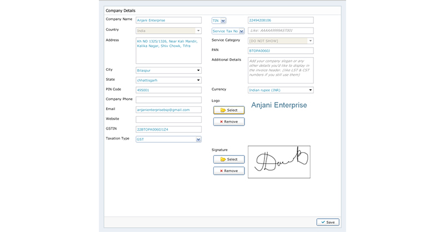Viewport: 445px width, 232px height.
Task: Focus the PIN Code field
Action: click(168, 90)
